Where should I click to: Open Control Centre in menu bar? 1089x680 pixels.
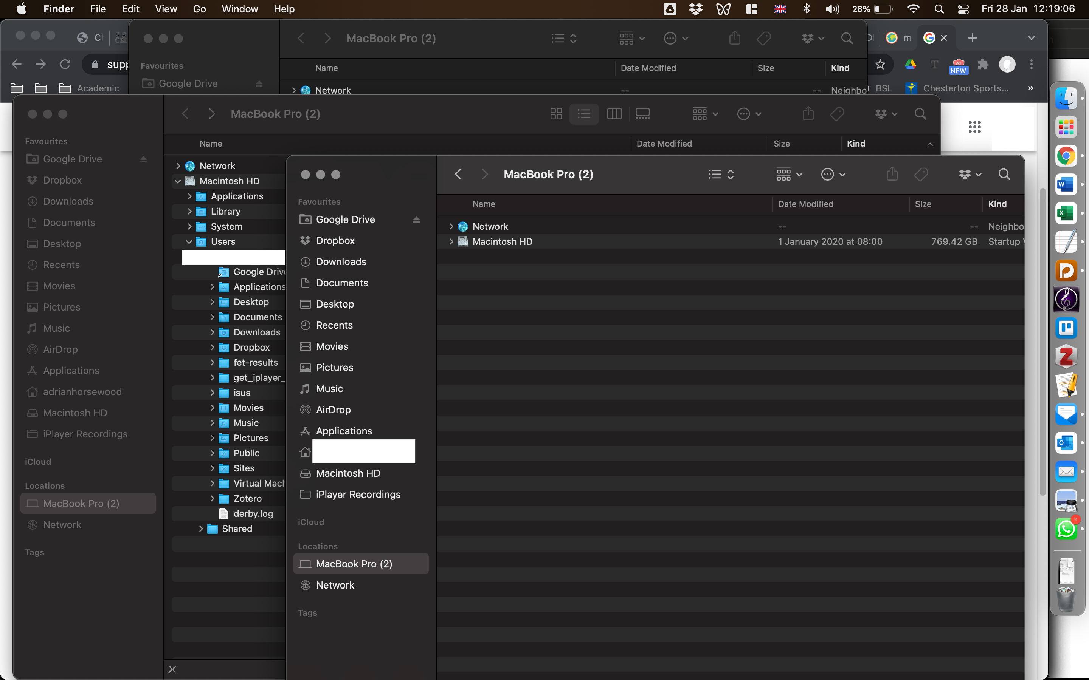pos(963,9)
